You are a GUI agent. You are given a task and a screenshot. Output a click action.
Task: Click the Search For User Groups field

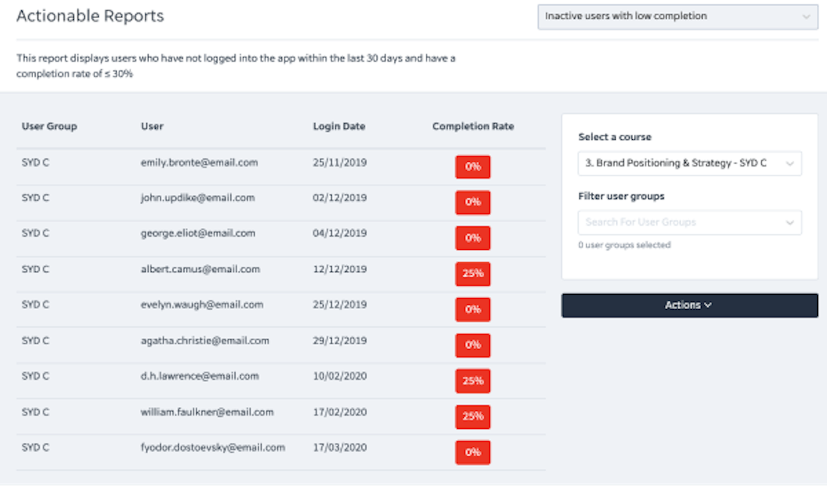pos(690,222)
